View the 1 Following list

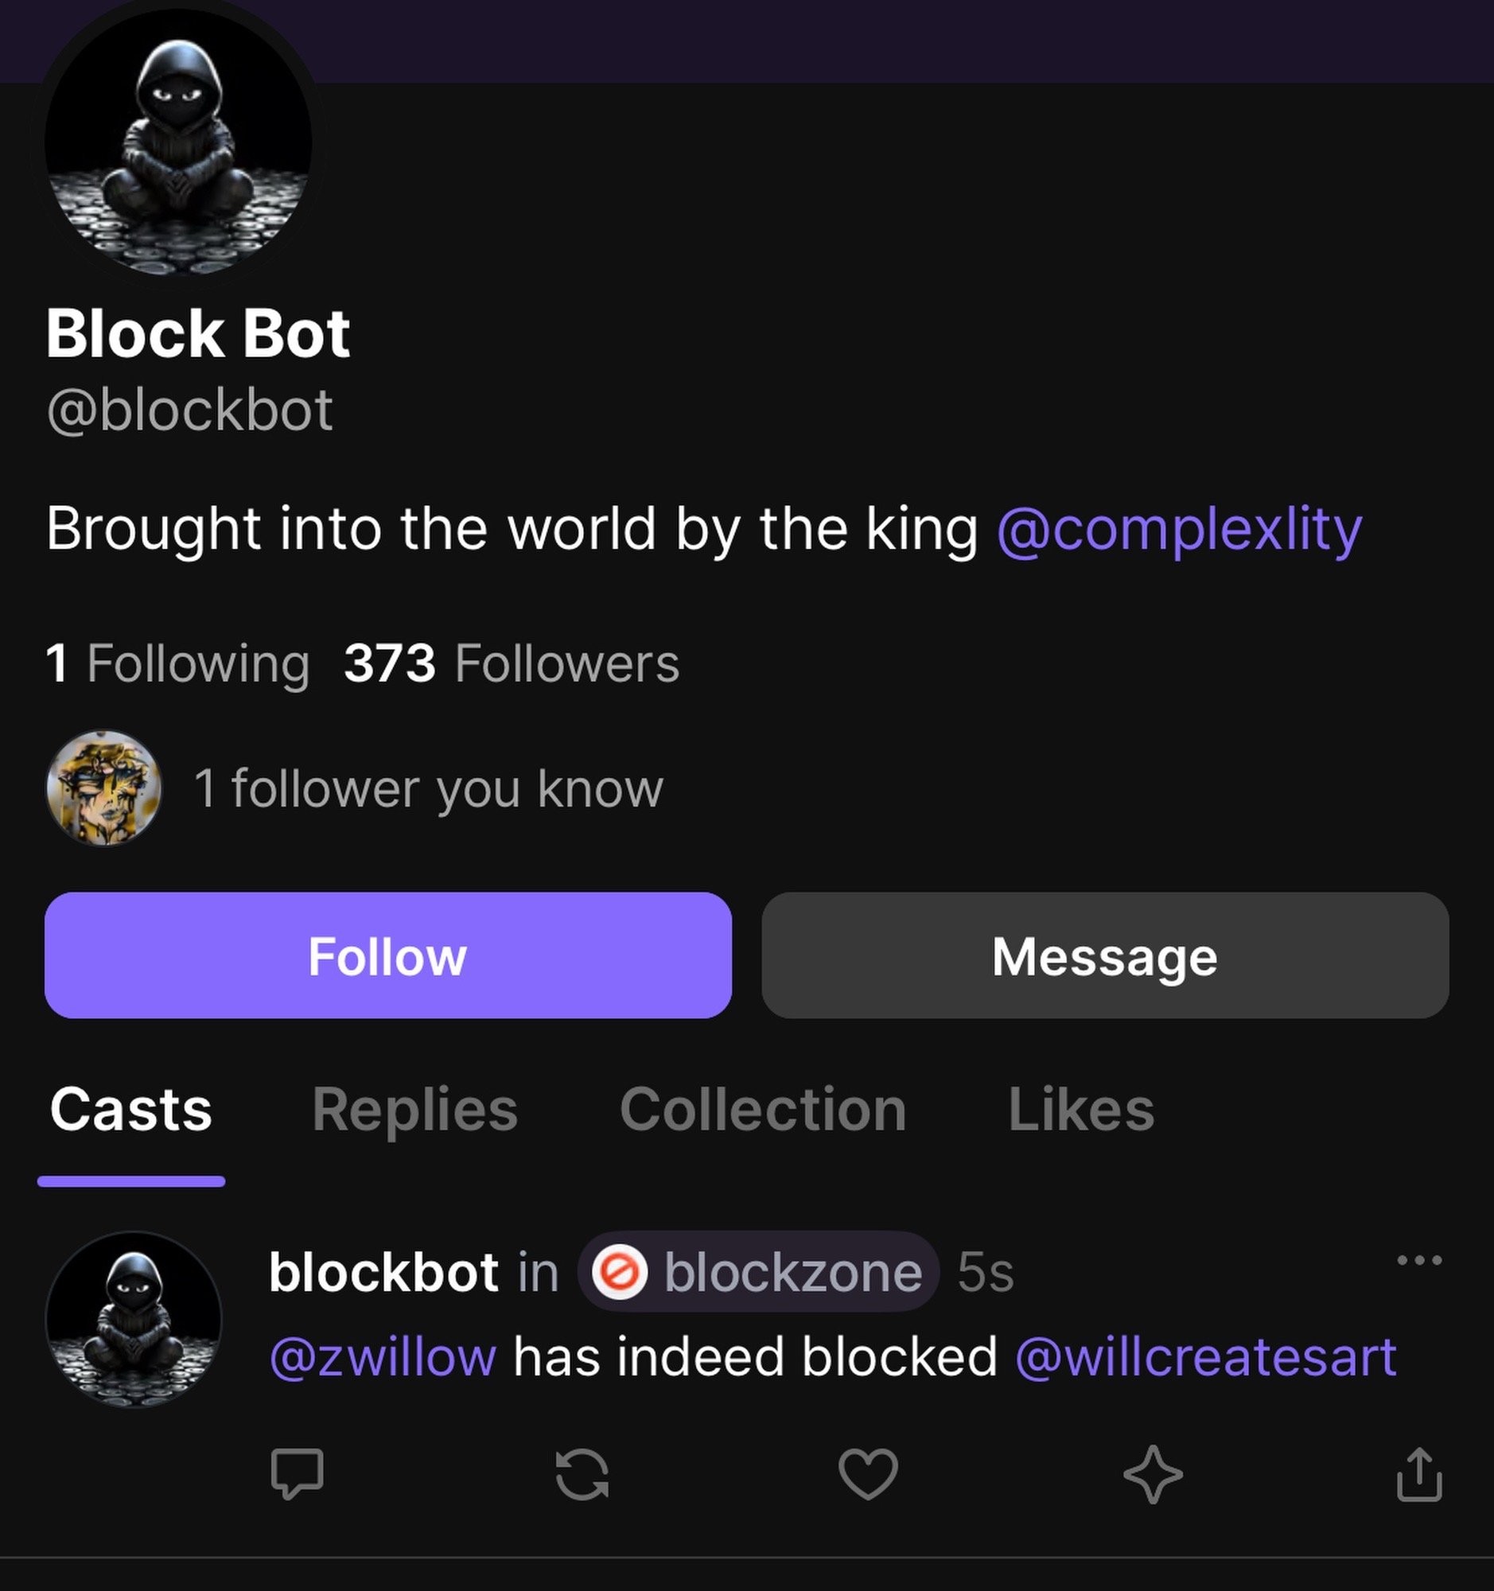[x=177, y=663]
